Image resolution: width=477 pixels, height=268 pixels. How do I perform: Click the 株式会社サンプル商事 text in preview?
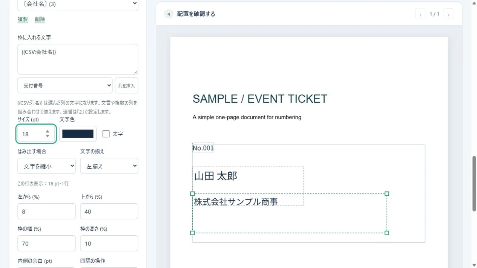236,201
